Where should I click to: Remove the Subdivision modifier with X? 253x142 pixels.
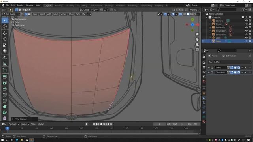click(245, 73)
